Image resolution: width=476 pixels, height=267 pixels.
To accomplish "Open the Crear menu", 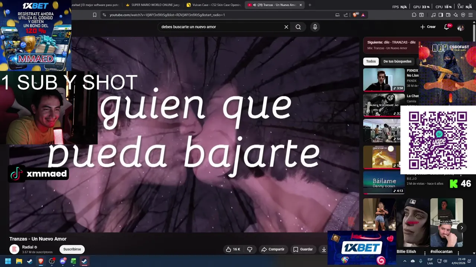I will click(428, 27).
